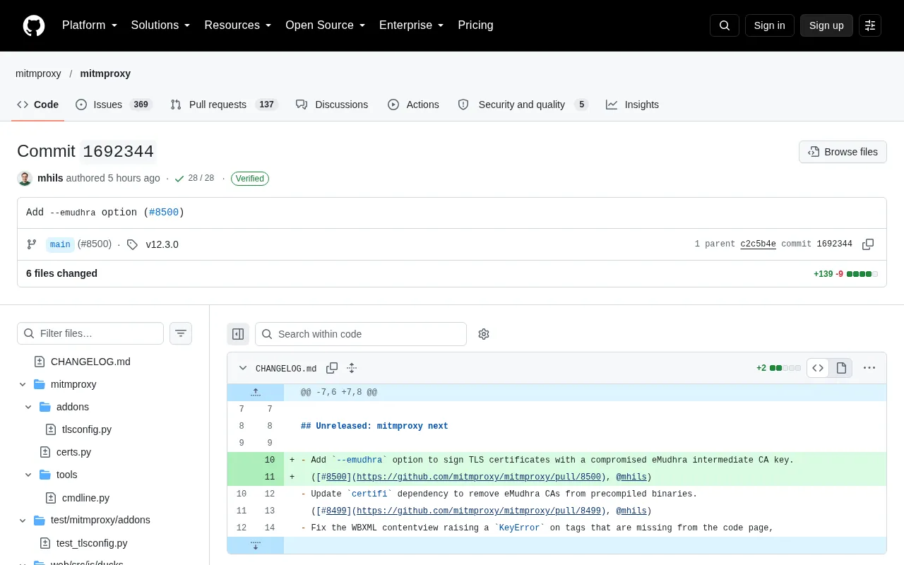Screen dimensions: 904x565
Task: Click mhils avatar image
Action: pyautogui.click(x=25, y=179)
